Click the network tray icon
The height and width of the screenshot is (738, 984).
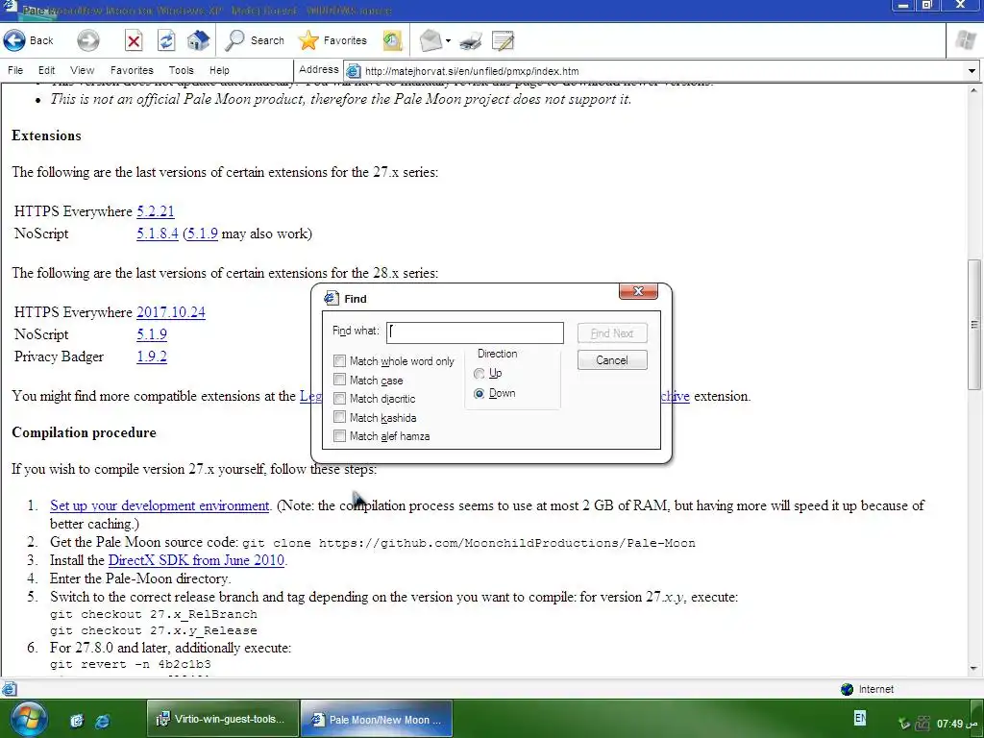(x=922, y=724)
